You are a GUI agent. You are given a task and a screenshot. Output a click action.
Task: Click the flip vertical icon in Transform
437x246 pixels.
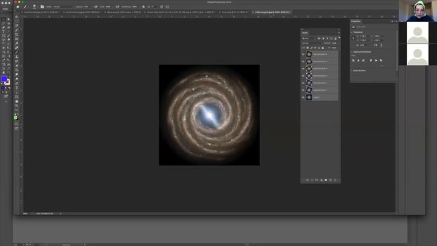tap(381, 45)
